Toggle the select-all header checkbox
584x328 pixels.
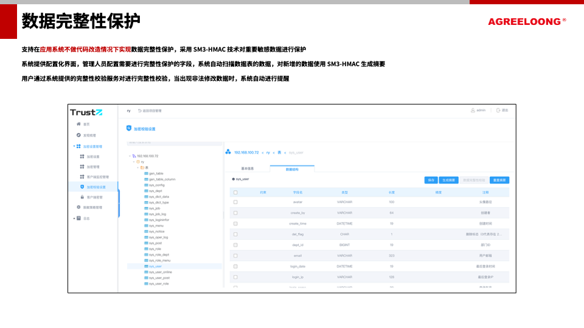pos(235,193)
